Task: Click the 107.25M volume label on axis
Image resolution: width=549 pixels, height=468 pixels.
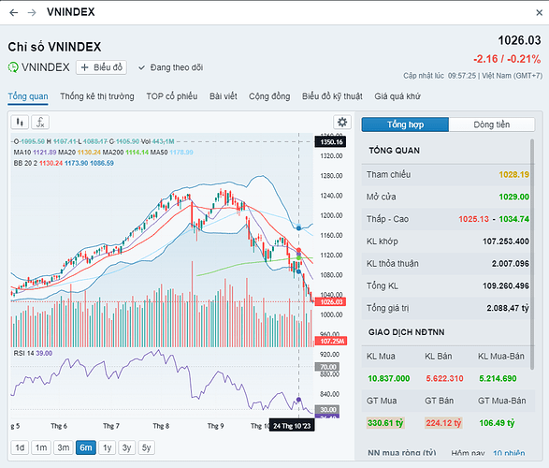Action: click(332, 342)
